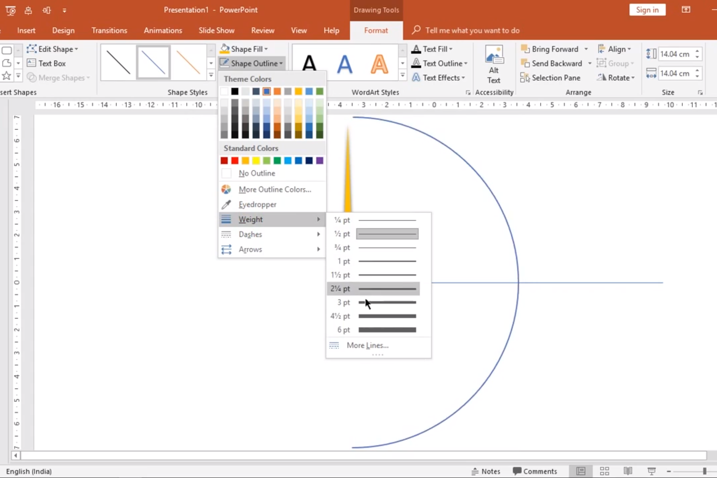The image size is (717, 478).
Task: Toggle Comments pane in status bar
Action: click(x=535, y=471)
